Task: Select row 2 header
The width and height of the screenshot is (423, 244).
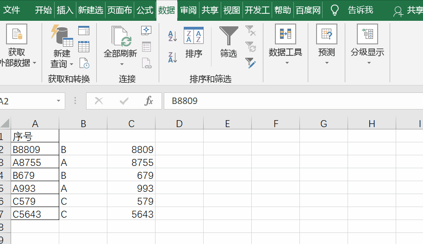Action: click(x=5, y=149)
